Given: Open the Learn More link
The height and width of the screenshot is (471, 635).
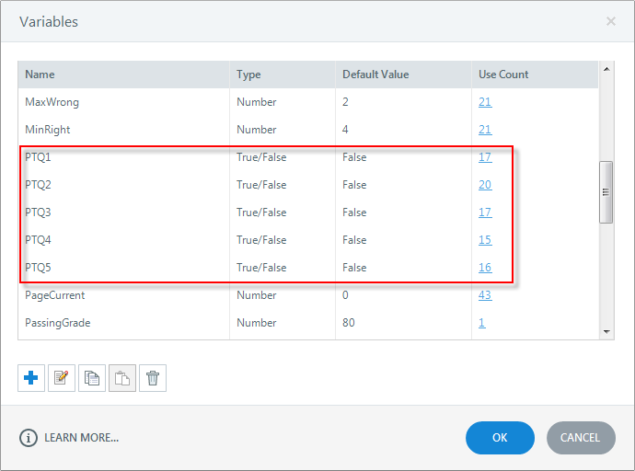Looking at the screenshot, I should (81, 438).
